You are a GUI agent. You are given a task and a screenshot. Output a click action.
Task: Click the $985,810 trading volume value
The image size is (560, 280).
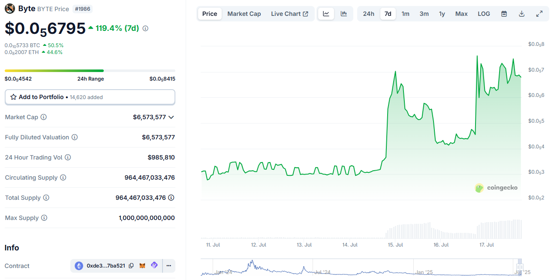[x=161, y=157]
